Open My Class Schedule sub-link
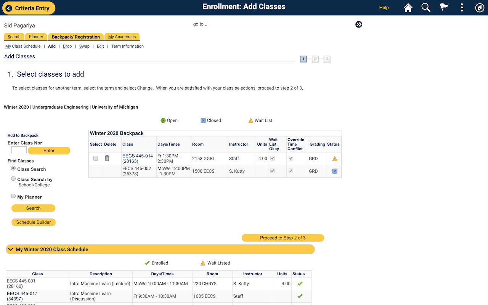Viewport: 488px width, 305px height. point(23,46)
